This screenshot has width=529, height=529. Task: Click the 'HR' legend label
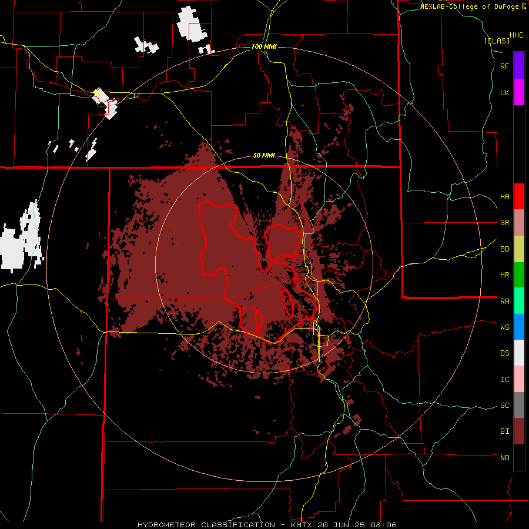pos(504,275)
